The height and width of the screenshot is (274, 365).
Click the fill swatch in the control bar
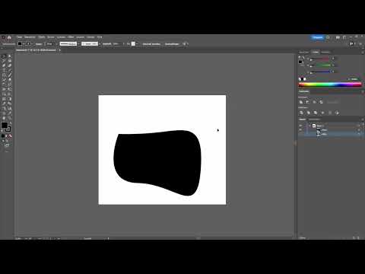click(x=20, y=44)
